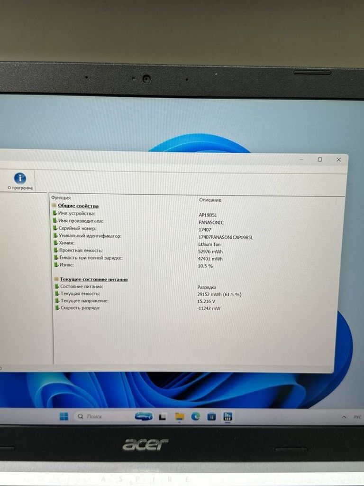This screenshot has width=364, height=486.
Task: Open the blue oval widget icon in taskbar
Action: pos(144,416)
